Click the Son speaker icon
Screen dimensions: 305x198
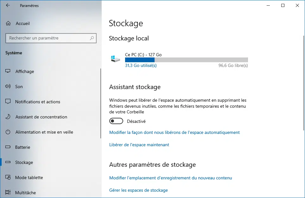8,86
